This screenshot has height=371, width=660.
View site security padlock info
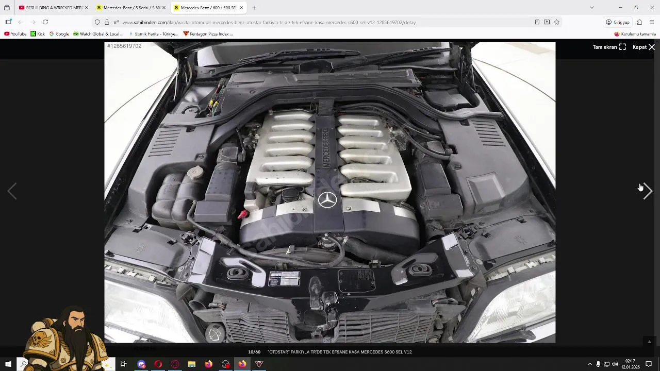click(107, 22)
